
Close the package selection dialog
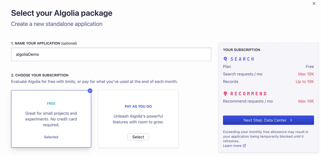314,3
